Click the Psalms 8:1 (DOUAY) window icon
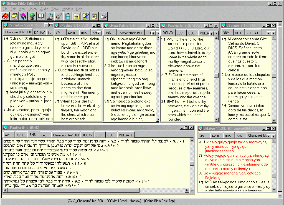The width and height of the screenshot is (284, 205). point(163,26)
